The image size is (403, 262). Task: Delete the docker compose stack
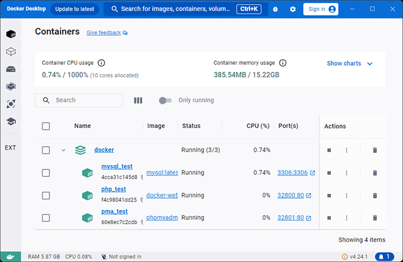tap(375, 150)
